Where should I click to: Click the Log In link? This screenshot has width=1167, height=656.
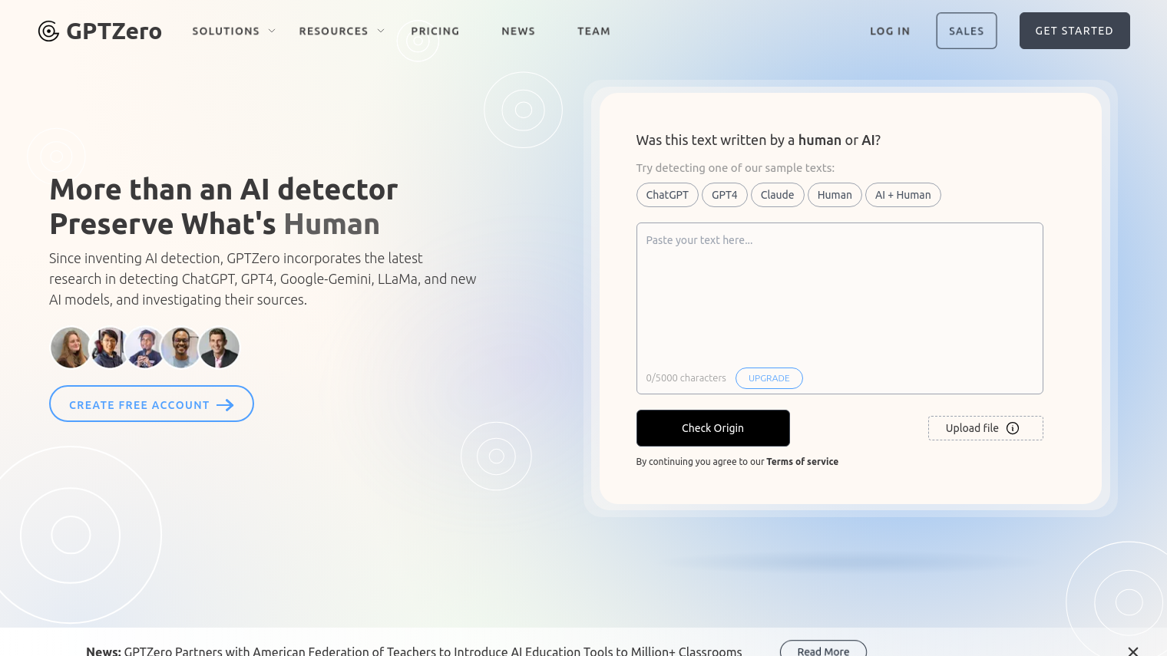click(890, 31)
